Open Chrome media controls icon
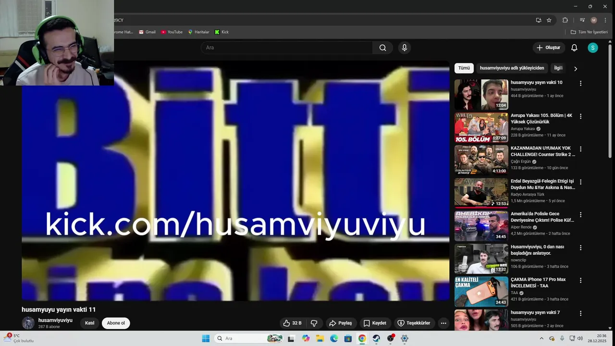The image size is (615, 346). 582,20
